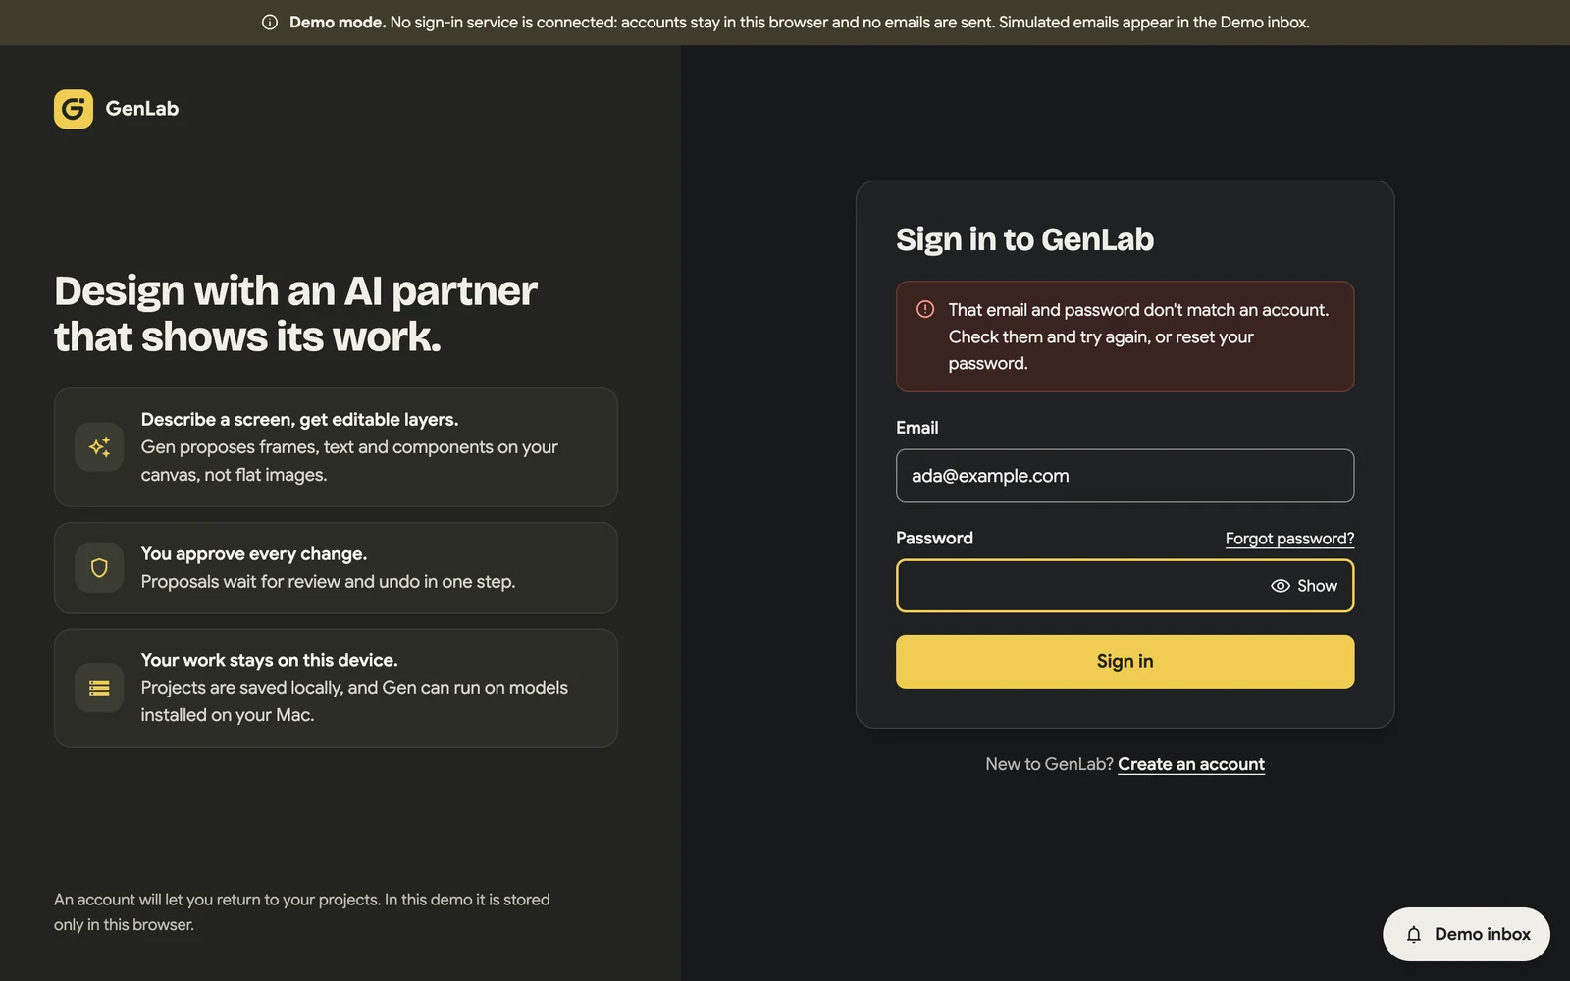Click 'Your work stays on this device.' text
1570x981 pixels.
point(269,660)
